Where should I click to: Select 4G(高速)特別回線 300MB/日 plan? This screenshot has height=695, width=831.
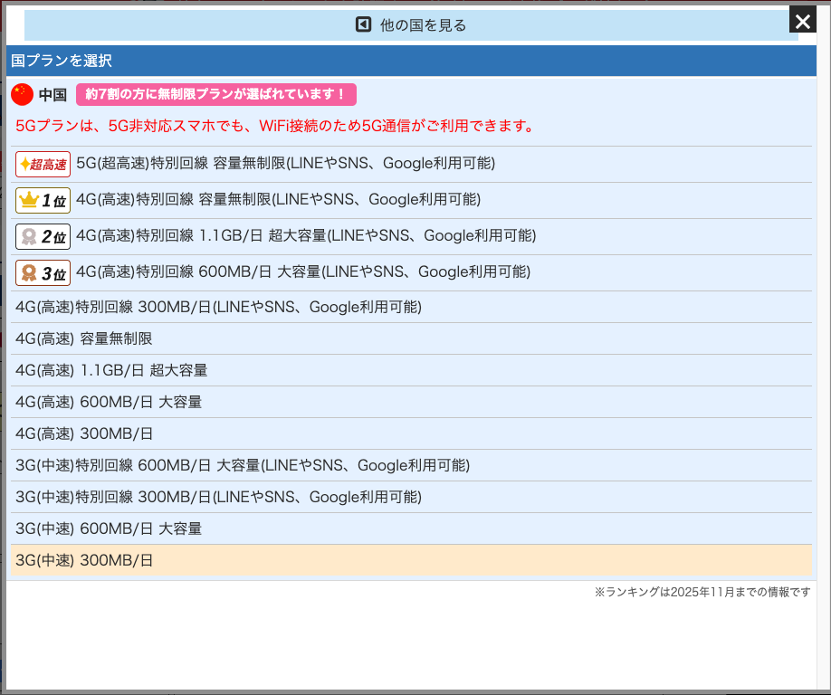pyautogui.click(x=218, y=307)
